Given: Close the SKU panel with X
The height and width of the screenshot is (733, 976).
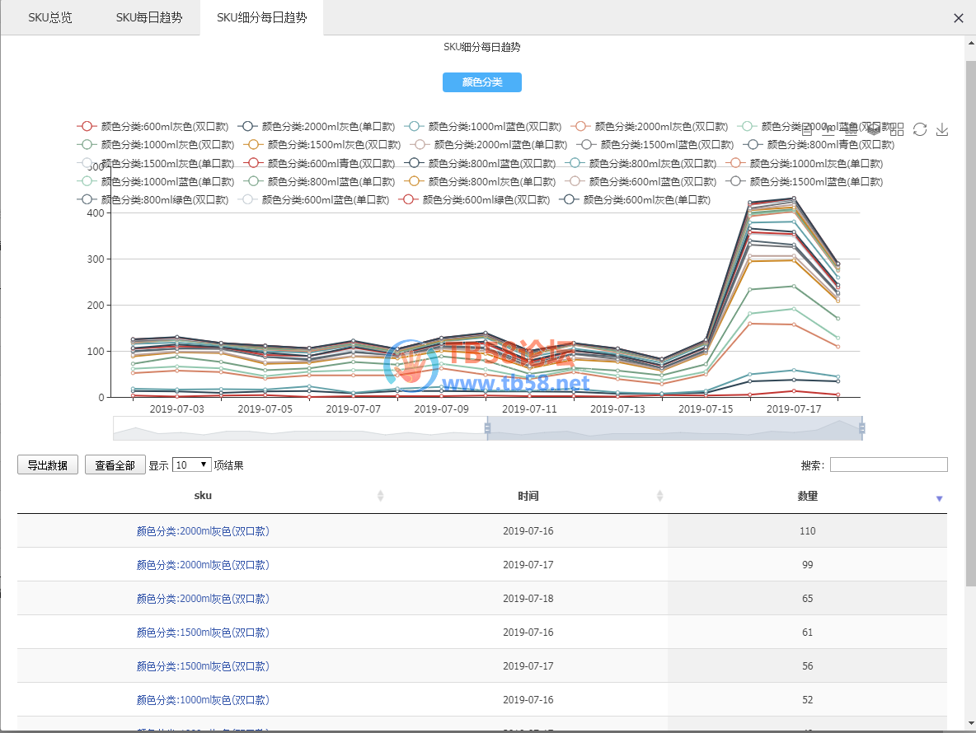Looking at the screenshot, I should pyautogui.click(x=958, y=18).
